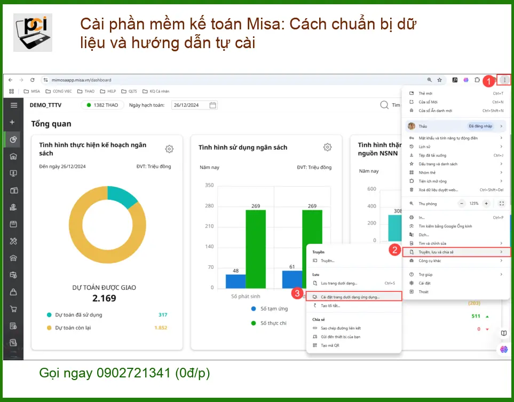Click Tạo lối tắt in submenu
This screenshot has width=514, height=402.
tap(354, 305)
